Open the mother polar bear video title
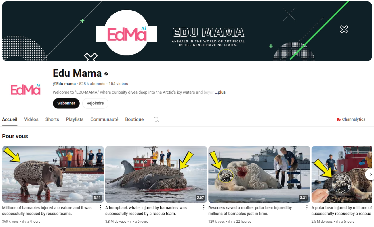 pyautogui.click(x=250, y=211)
